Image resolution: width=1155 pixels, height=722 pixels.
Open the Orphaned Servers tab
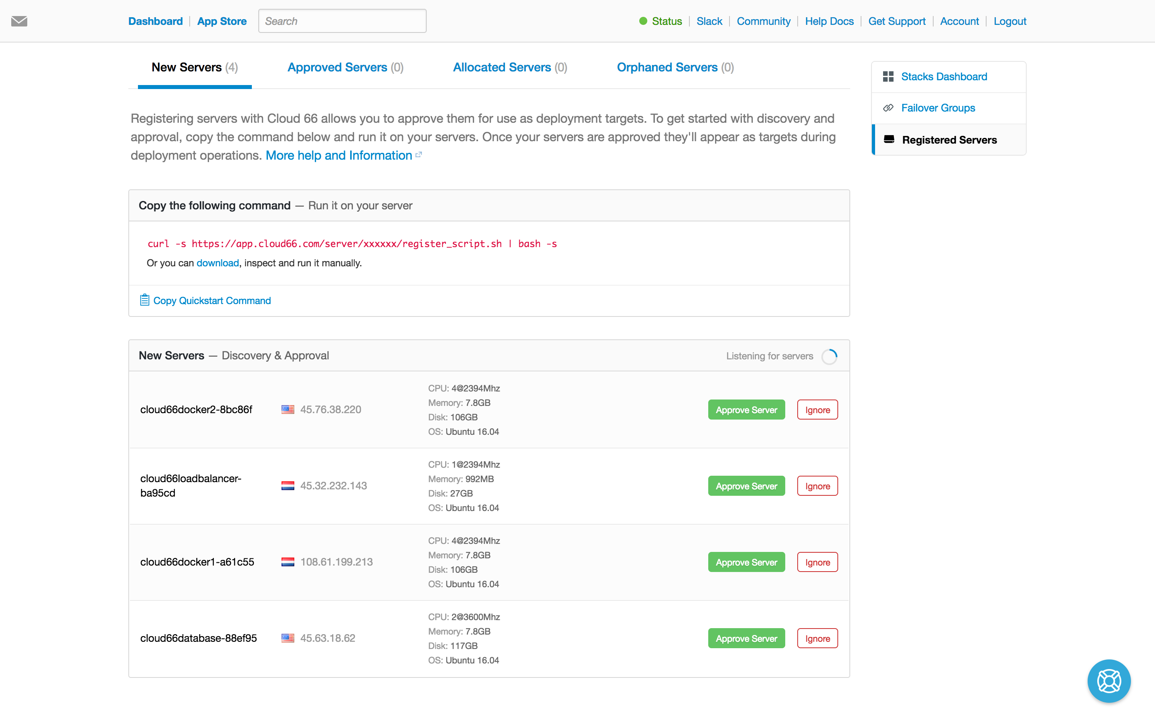(x=675, y=67)
